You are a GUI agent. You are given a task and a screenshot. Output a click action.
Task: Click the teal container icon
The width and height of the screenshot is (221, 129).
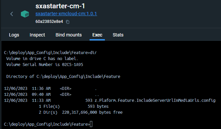coord(25,14)
